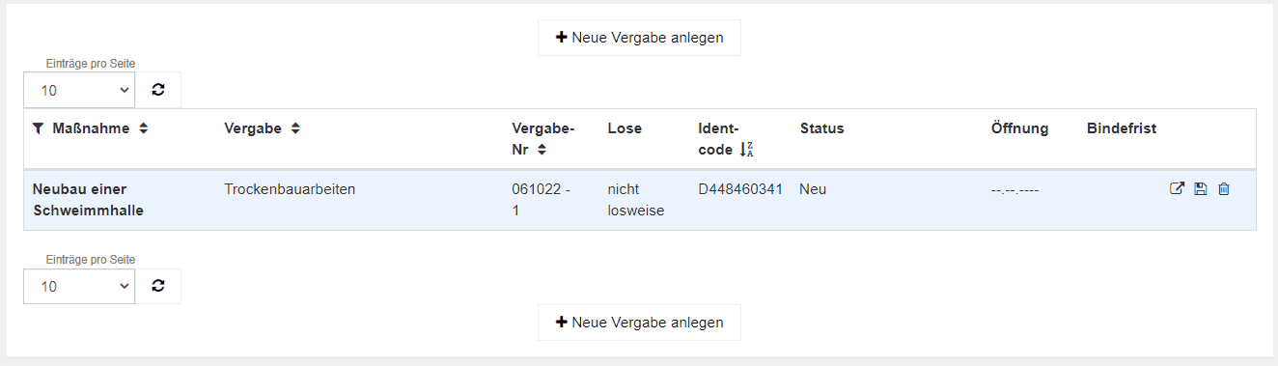
Task: Sort by Vergabe-Nr column arrows
Action: pyautogui.click(x=542, y=149)
